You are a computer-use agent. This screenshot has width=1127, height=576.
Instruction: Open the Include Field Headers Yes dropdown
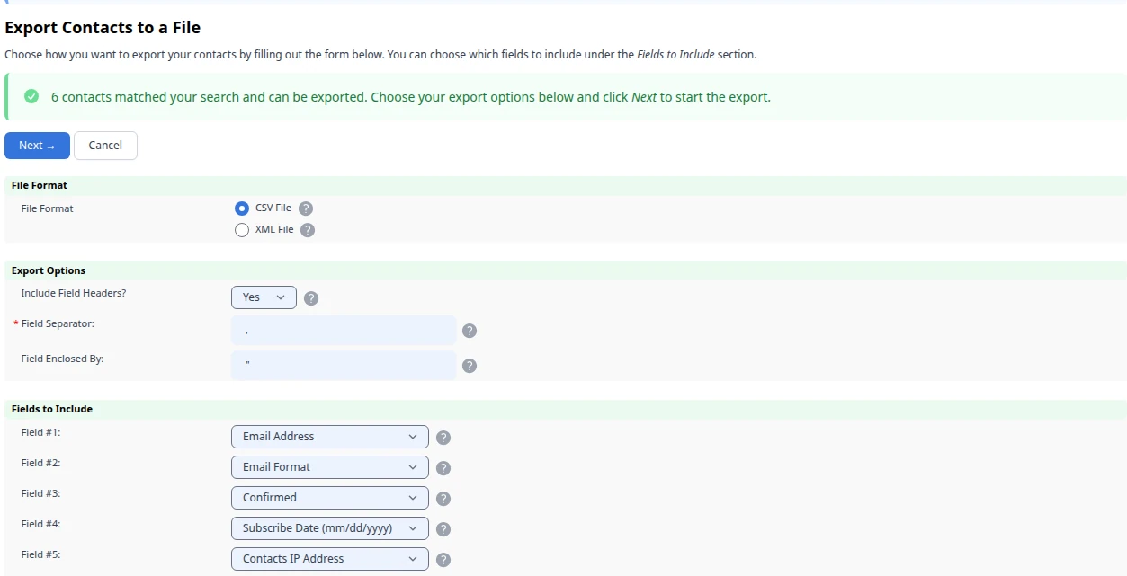[264, 297]
